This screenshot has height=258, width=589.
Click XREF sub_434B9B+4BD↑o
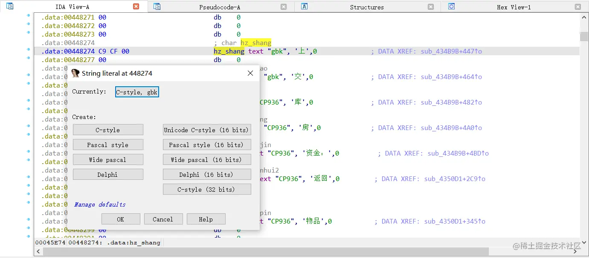[x=458, y=153]
